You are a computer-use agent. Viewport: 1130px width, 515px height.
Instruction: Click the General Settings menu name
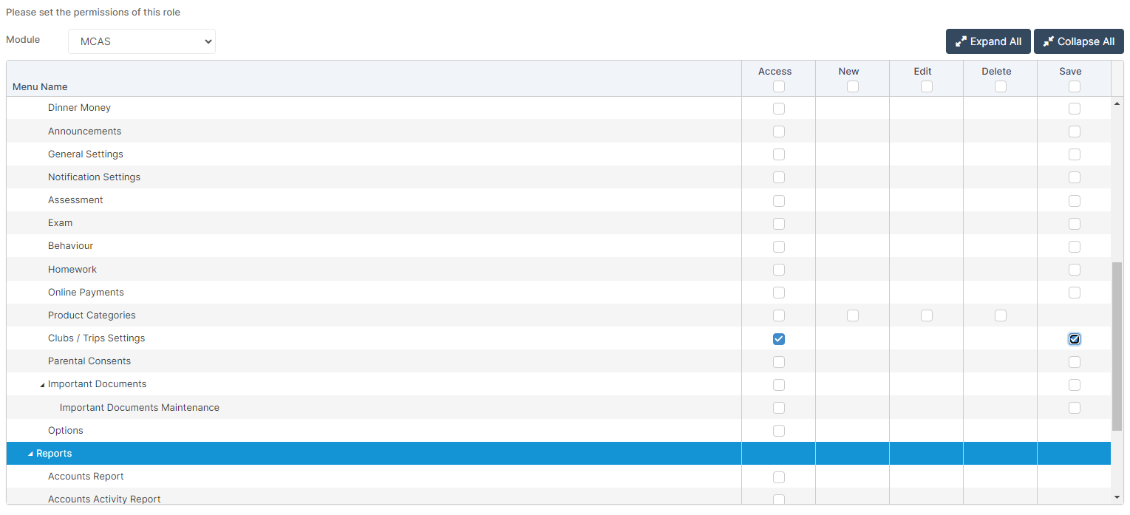(x=86, y=154)
